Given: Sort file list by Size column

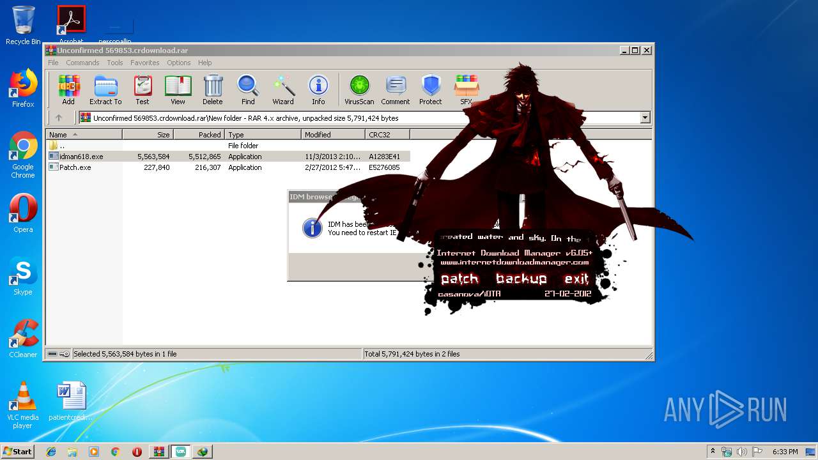Looking at the screenshot, I should 148,134.
